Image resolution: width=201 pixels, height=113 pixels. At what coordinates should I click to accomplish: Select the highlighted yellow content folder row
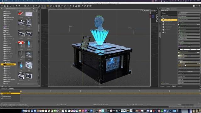pyautogui.click(x=8, y=64)
